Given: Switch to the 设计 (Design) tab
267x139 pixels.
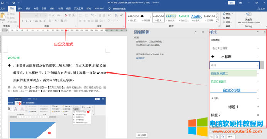Looking at the screenshot, I should click(x=28, y=8).
